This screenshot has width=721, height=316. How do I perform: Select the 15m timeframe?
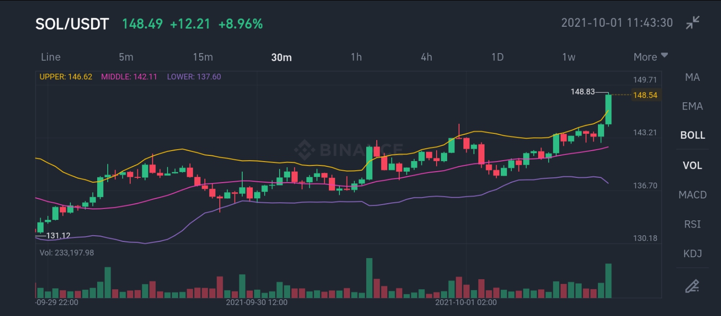(203, 57)
